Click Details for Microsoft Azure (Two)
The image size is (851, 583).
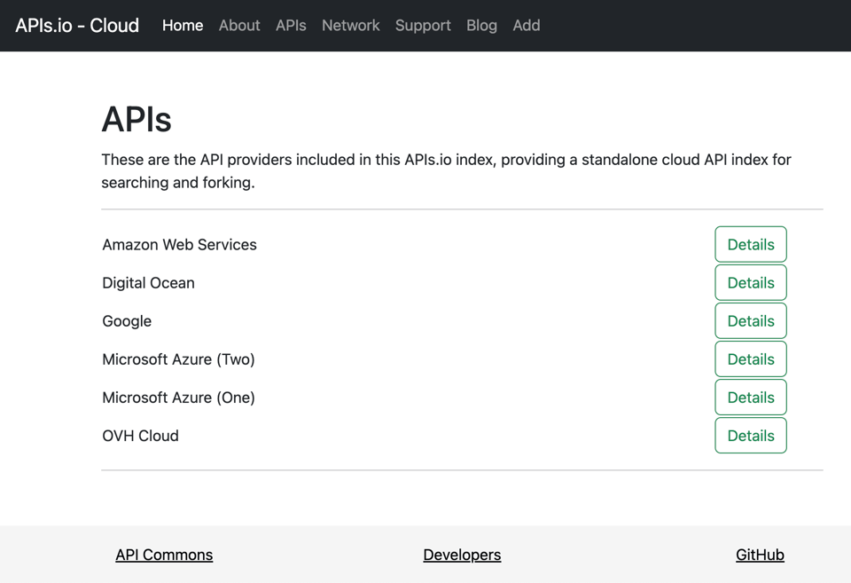[750, 359]
